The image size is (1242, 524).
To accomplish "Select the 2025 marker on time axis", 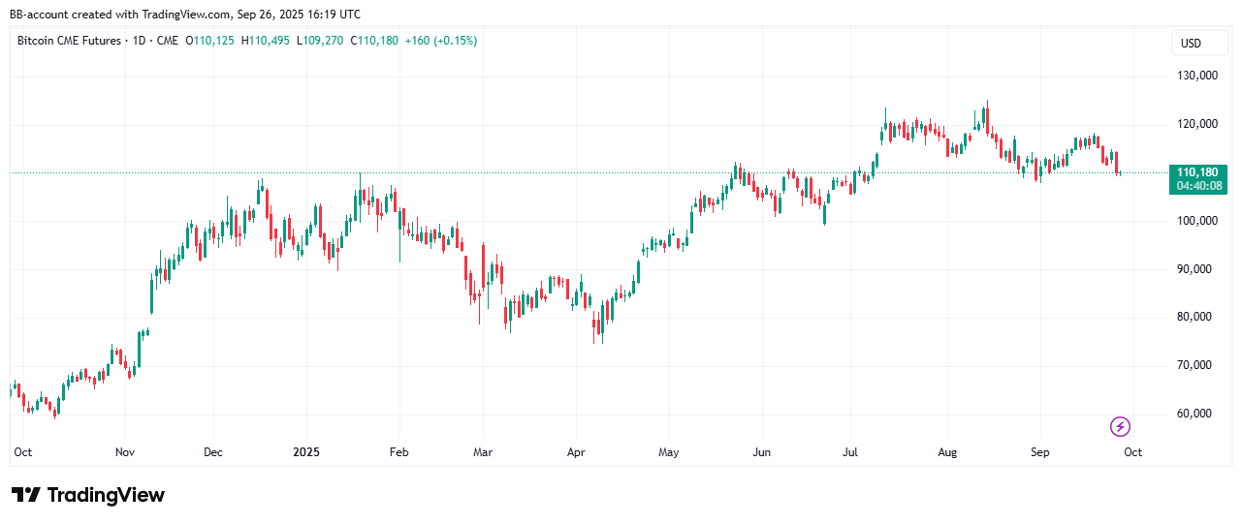I will coord(306,452).
